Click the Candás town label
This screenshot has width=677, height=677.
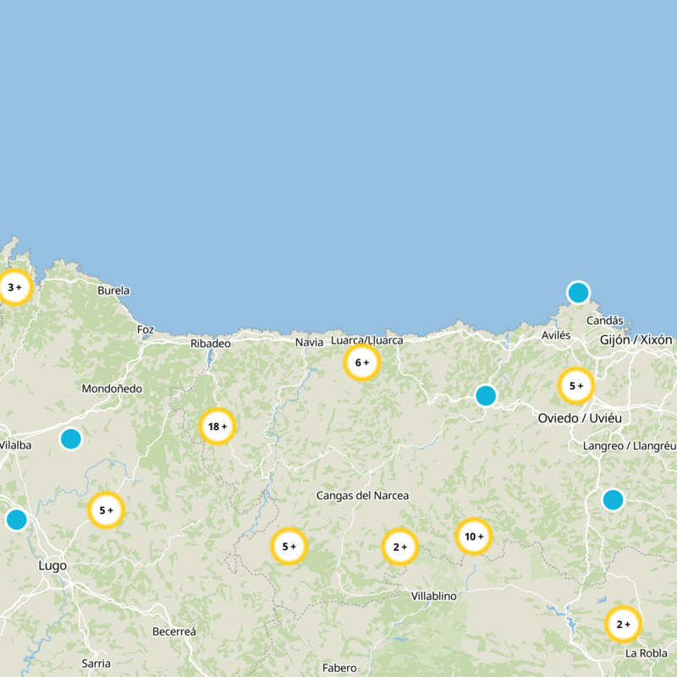(604, 321)
